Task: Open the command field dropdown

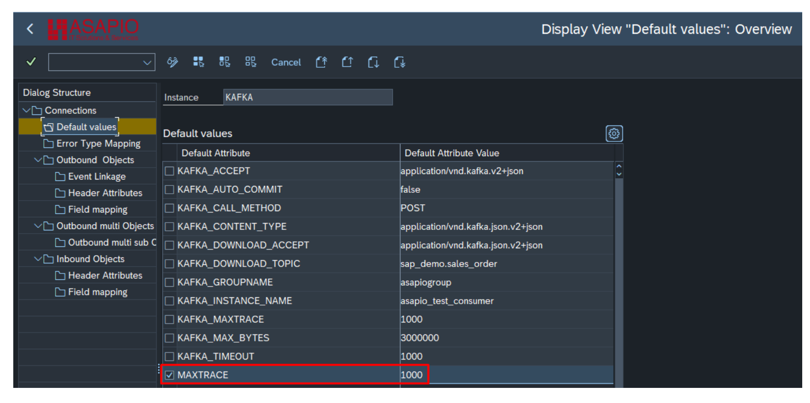Action: coord(147,62)
